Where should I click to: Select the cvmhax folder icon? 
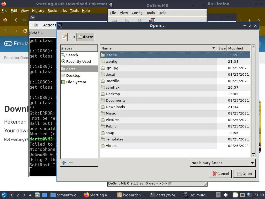click(x=103, y=88)
